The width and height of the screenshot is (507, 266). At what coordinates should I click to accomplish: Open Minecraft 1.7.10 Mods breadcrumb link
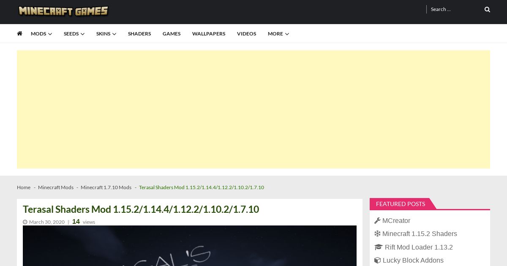click(106, 187)
